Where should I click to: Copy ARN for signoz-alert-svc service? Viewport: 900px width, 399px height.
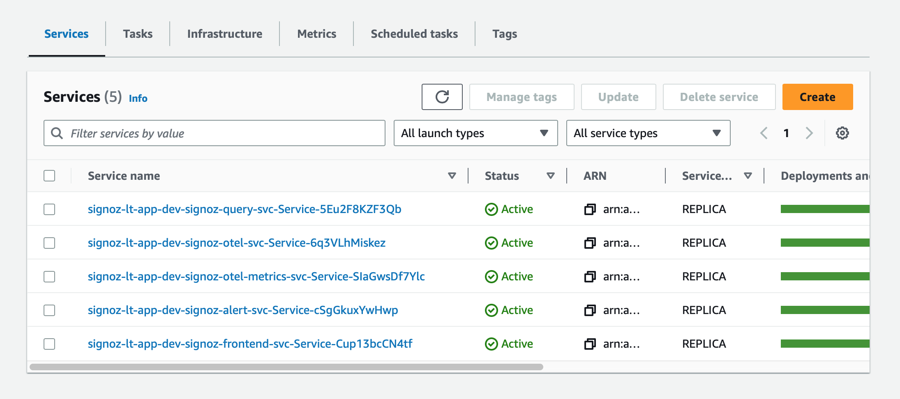click(x=590, y=310)
